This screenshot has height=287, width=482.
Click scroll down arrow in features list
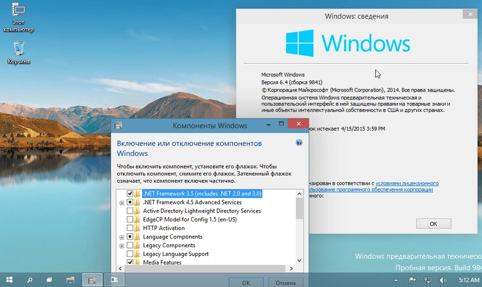click(x=299, y=261)
